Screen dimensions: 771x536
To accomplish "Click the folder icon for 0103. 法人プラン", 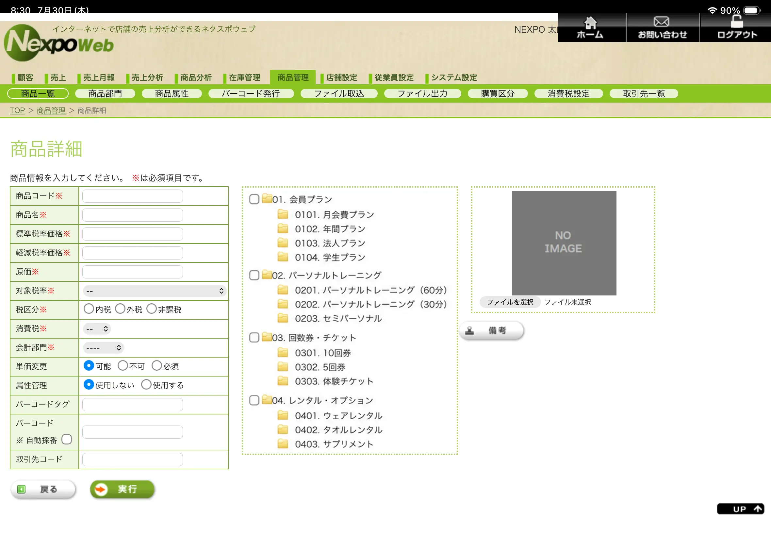I will tap(283, 243).
